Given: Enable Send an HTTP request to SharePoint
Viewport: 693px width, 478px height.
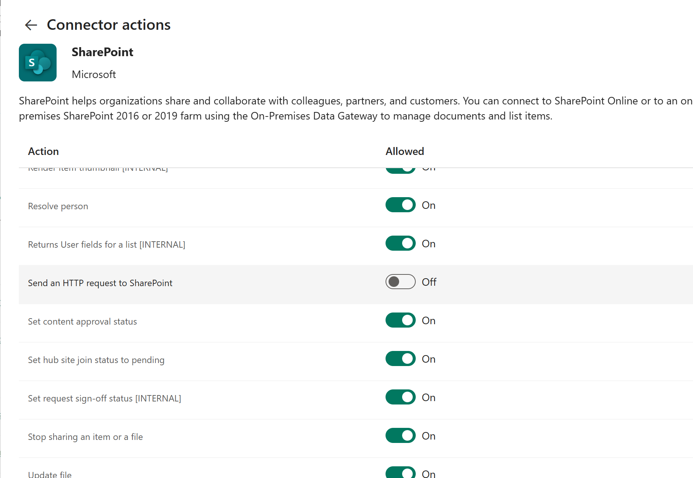Looking at the screenshot, I should click(x=400, y=282).
